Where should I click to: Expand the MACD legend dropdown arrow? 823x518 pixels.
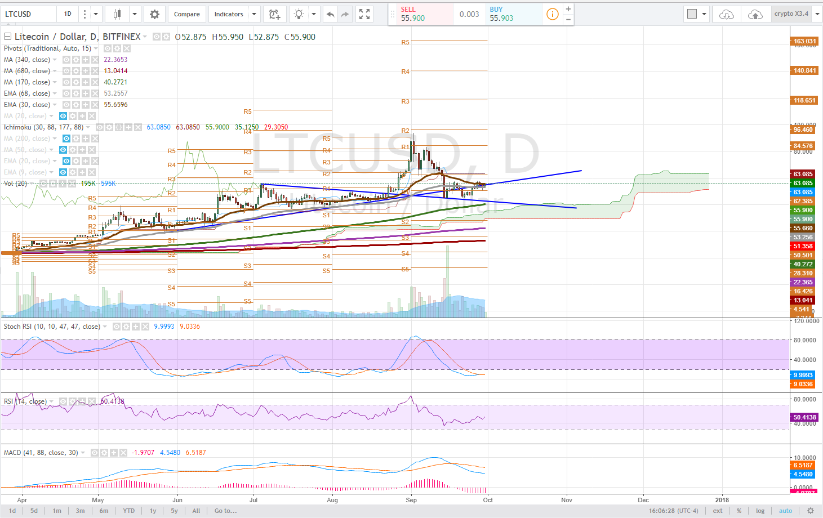point(83,453)
